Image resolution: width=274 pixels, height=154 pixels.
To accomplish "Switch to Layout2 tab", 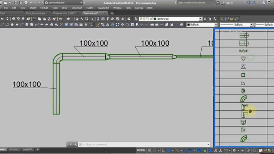I will point(27,149).
